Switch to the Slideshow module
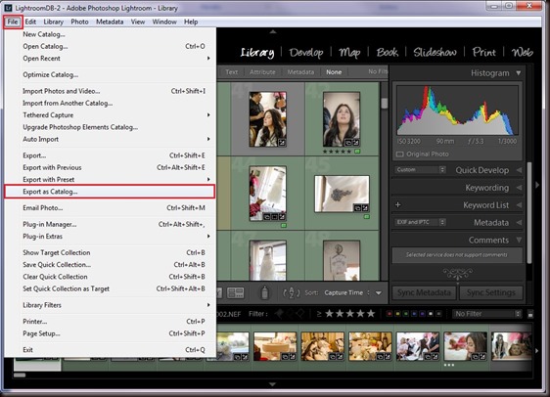 pos(435,52)
